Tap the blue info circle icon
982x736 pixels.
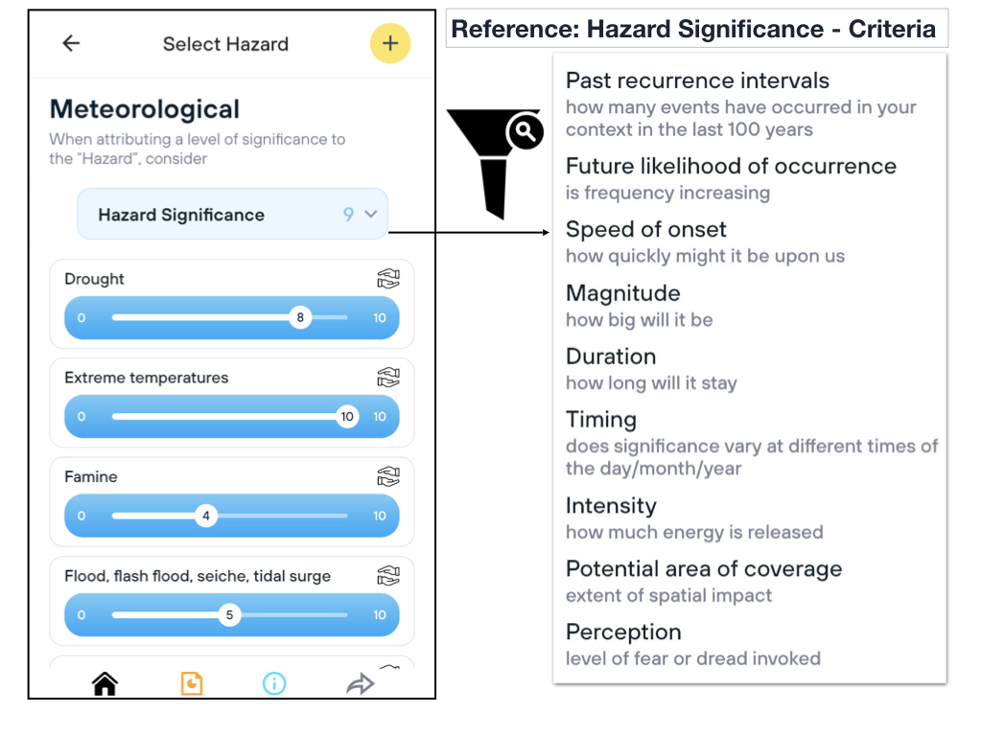point(274,683)
